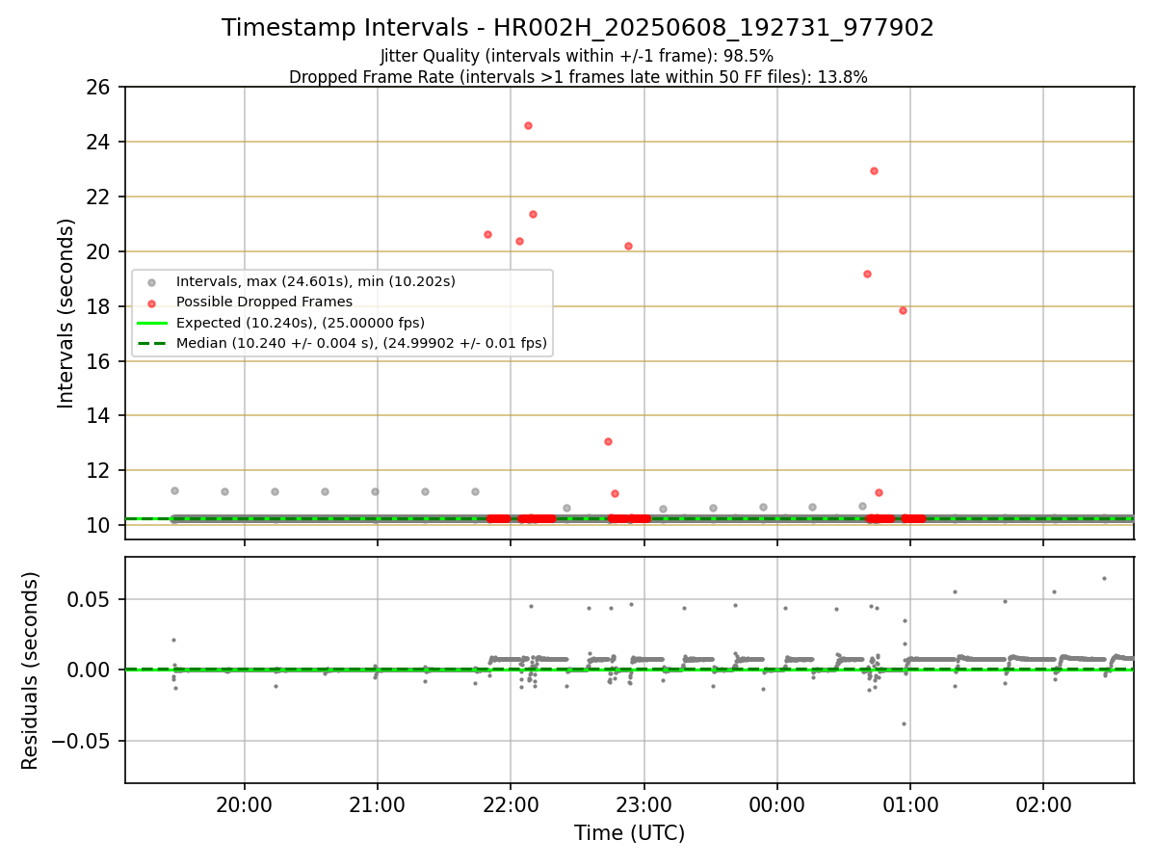Screen dimensions: 1156x867
Task: Click the dashed dark green line sample in the legend
Action: [x=151, y=343]
